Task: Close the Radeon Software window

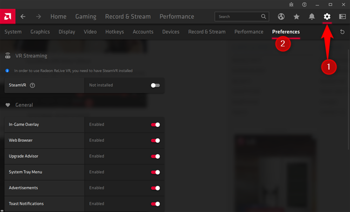Action: [x=344, y=5]
